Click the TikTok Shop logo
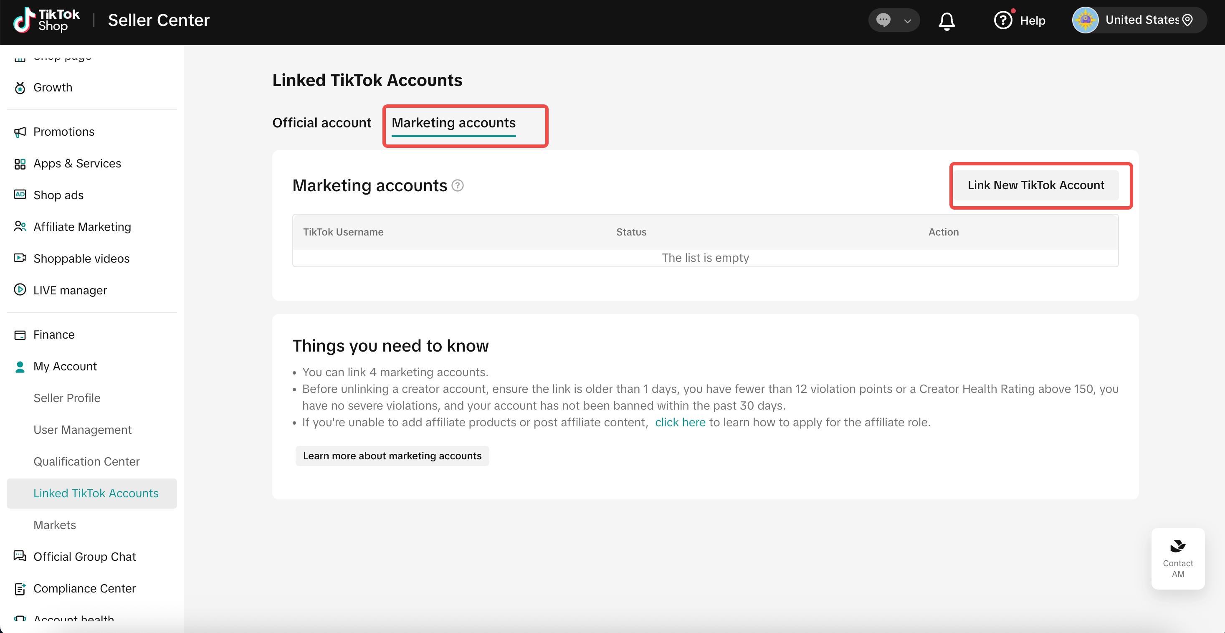This screenshot has height=633, width=1225. click(x=46, y=20)
